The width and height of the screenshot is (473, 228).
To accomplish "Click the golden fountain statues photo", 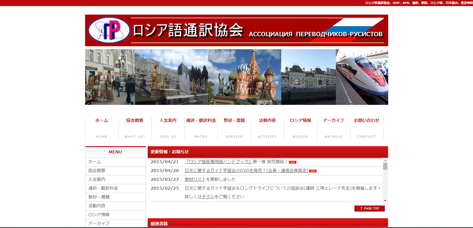I will point(171,77).
